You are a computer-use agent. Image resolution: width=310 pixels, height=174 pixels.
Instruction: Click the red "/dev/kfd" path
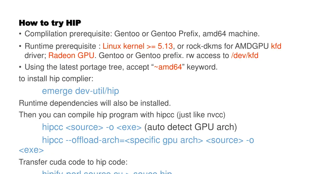pos(245,56)
